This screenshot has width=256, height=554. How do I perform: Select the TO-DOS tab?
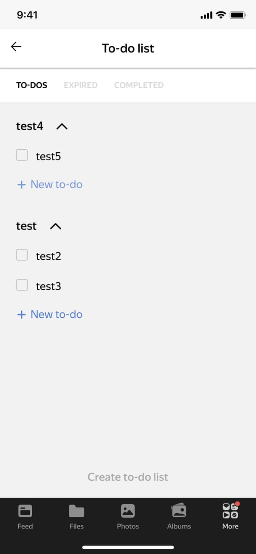click(x=32, y=85)
